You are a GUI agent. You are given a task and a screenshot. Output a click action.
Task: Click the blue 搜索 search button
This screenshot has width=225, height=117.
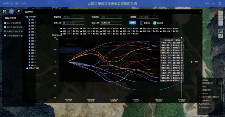[x=132, y=23]
